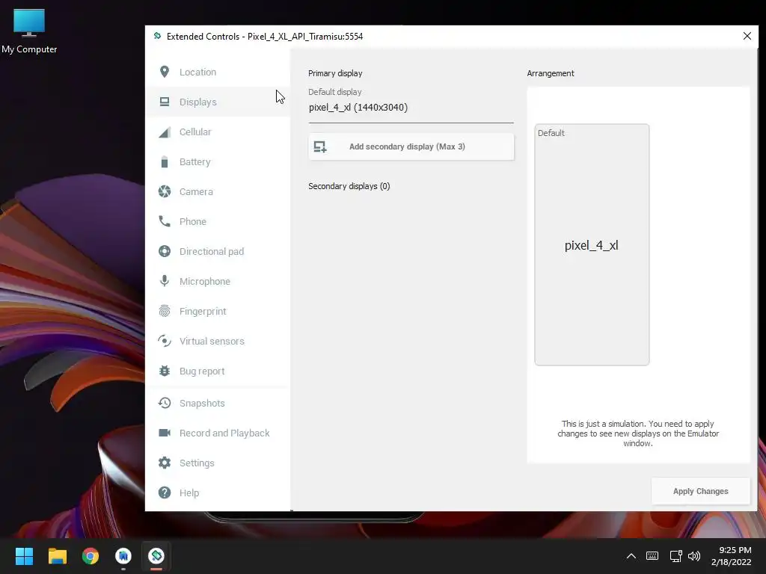Click the Battery icon in sidebar
Screen dimensions: 766x574
(165, 161)
